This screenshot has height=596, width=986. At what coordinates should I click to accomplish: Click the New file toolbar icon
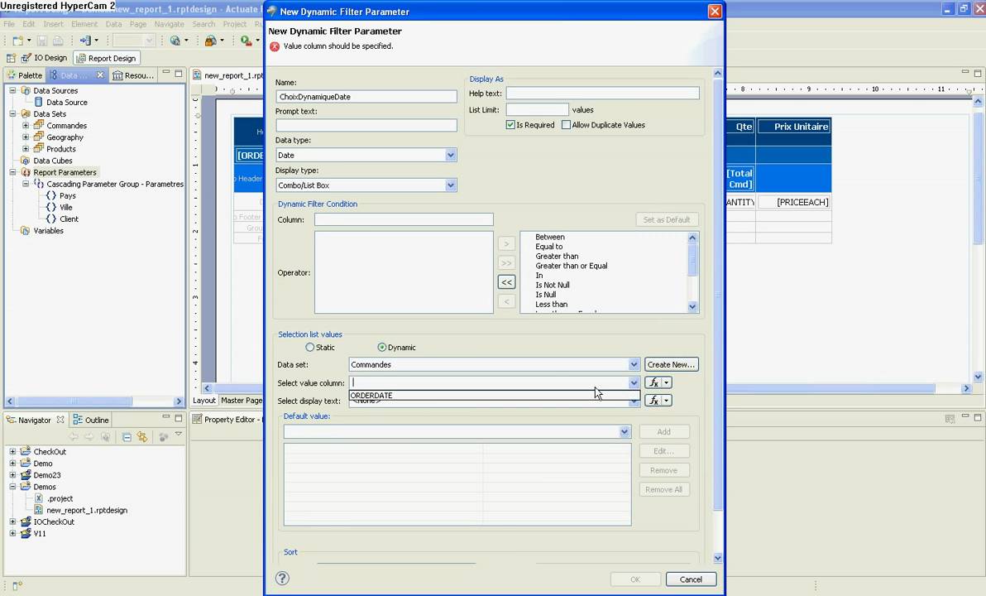[x=17, y=41]
